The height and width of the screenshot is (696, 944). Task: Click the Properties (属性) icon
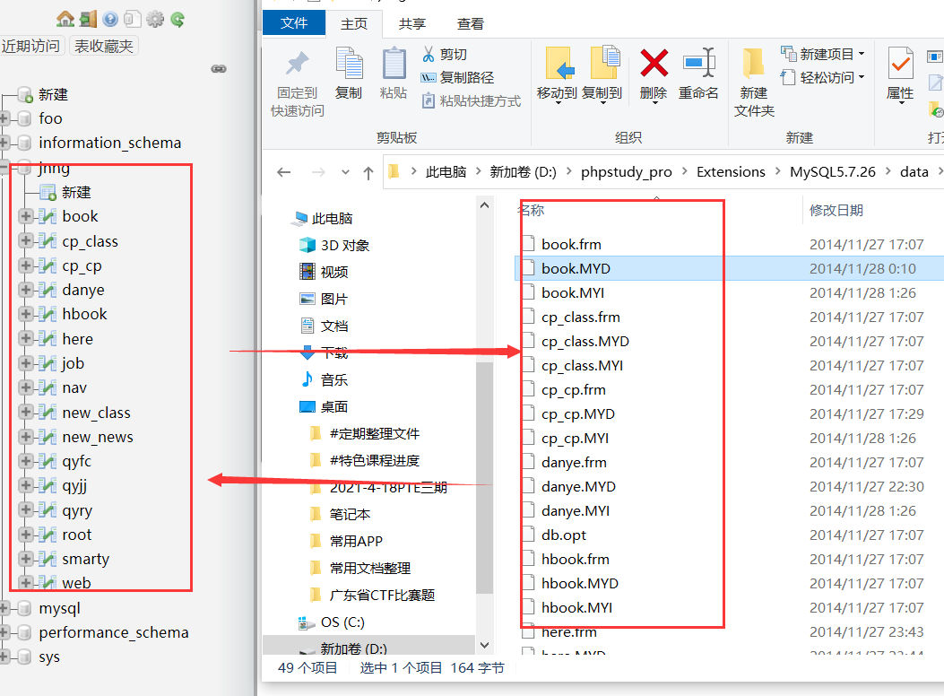tap(901, 63)
